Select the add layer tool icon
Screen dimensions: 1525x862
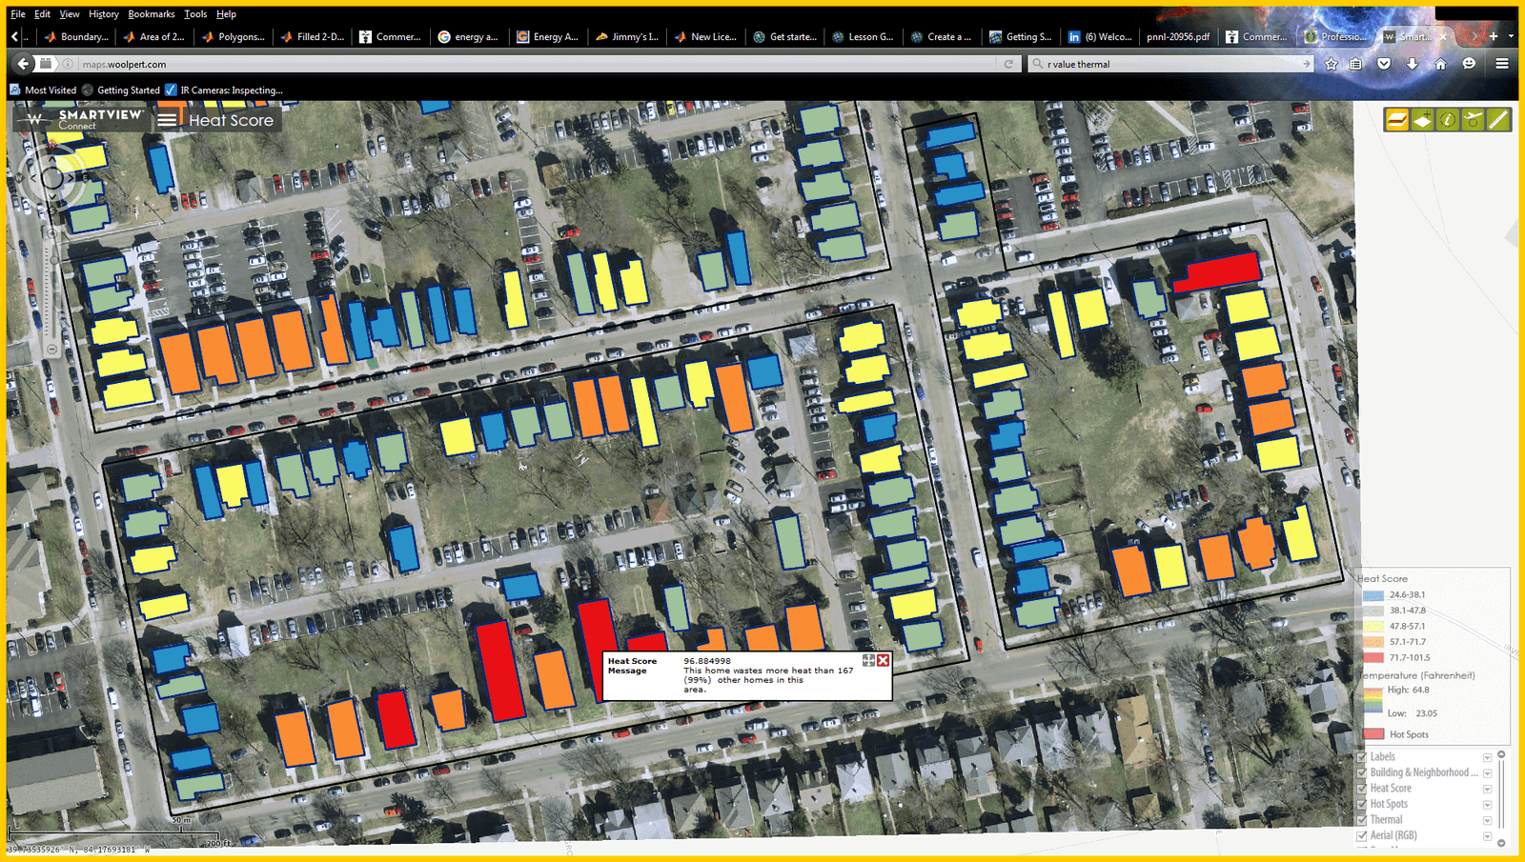(1422, 120)
